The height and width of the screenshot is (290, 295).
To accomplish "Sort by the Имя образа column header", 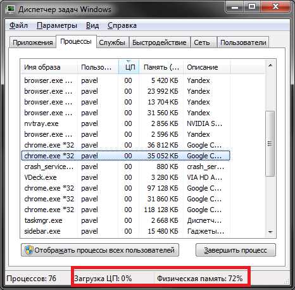I will click(x=49, y=67).
